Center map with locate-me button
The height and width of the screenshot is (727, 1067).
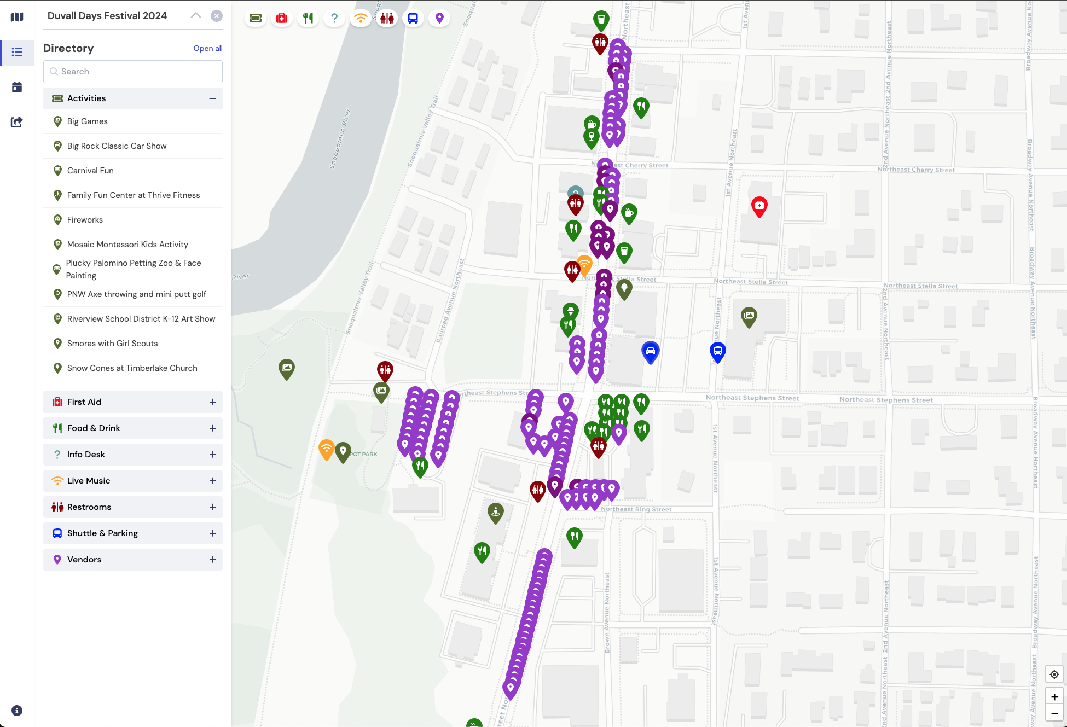tap(1054, 674)
